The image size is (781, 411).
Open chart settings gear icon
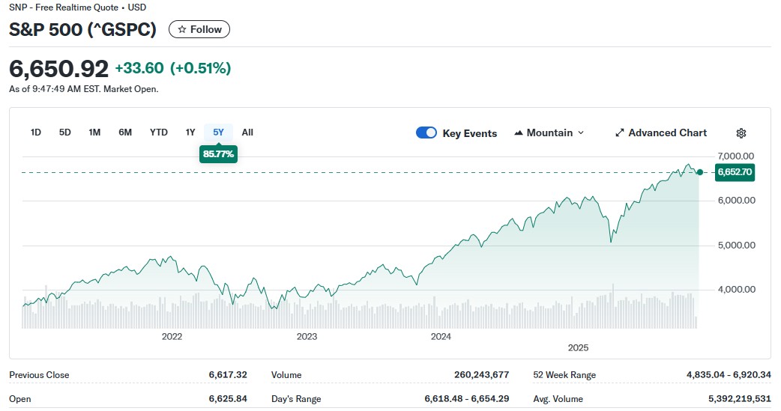(741, 133)
